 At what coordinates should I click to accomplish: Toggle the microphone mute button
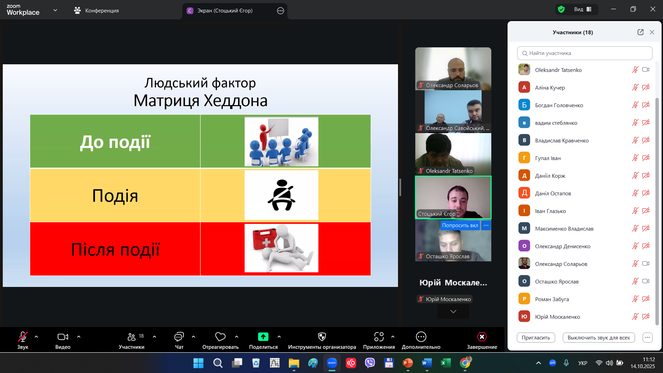23,337
